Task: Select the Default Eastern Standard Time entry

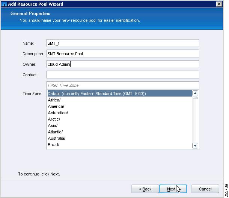Action: click(x=120, y=94)
